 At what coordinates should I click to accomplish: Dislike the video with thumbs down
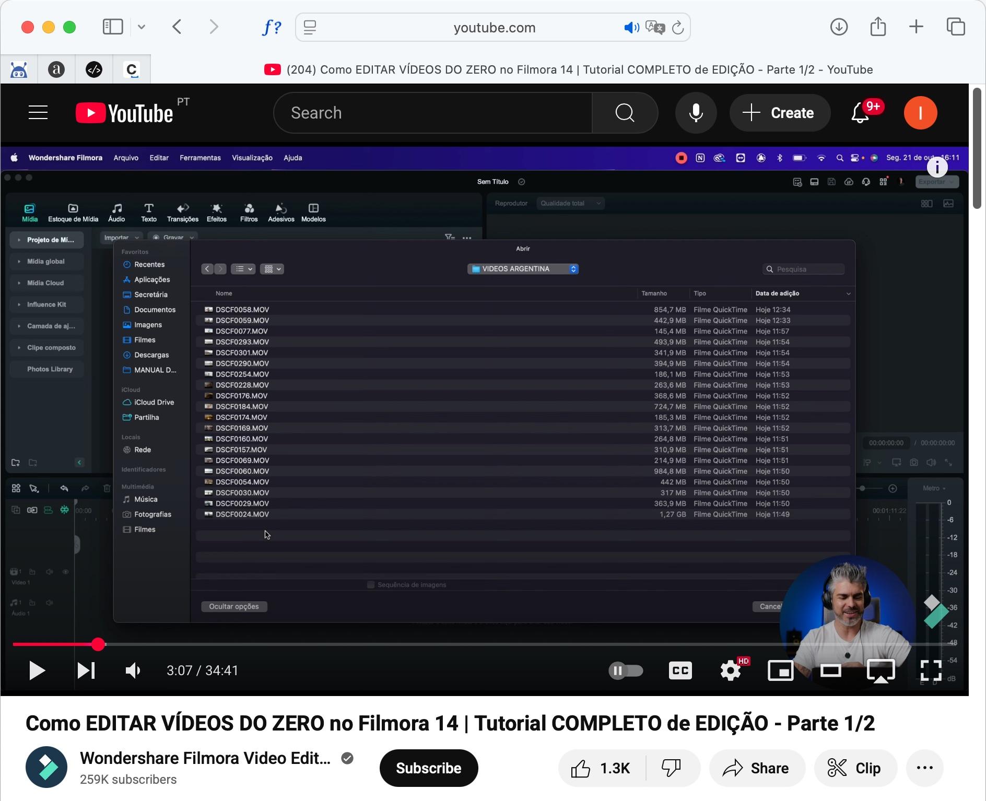point(672,768)
